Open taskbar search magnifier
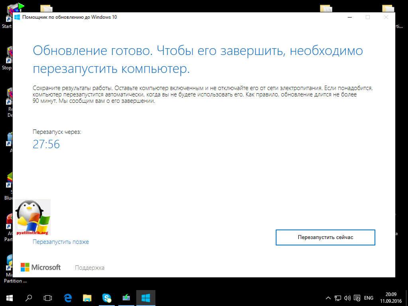Viewport: 408px width, 306px height. point(29,298)
